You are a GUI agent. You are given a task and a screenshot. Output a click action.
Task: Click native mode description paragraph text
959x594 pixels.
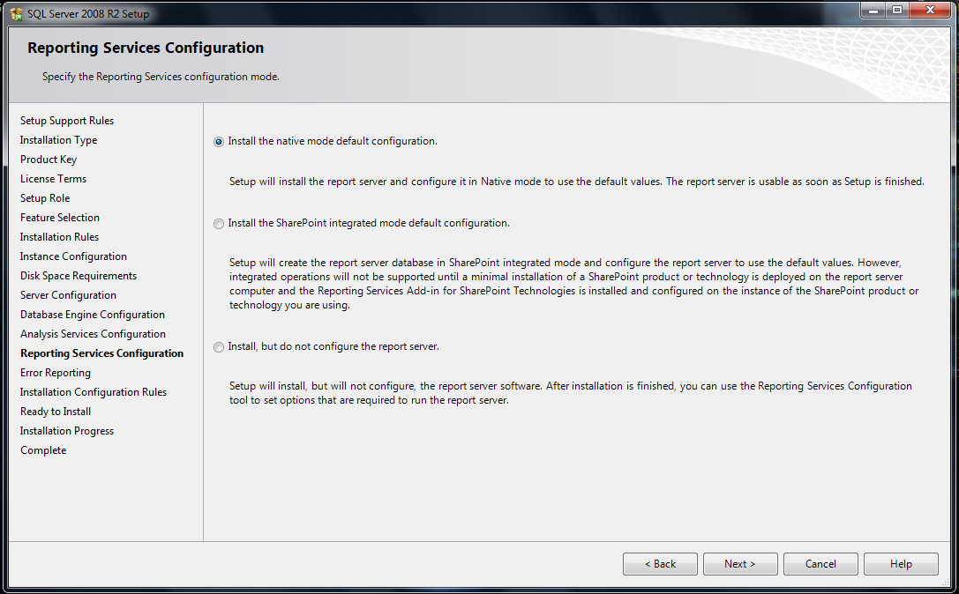[x=577, y=182]
